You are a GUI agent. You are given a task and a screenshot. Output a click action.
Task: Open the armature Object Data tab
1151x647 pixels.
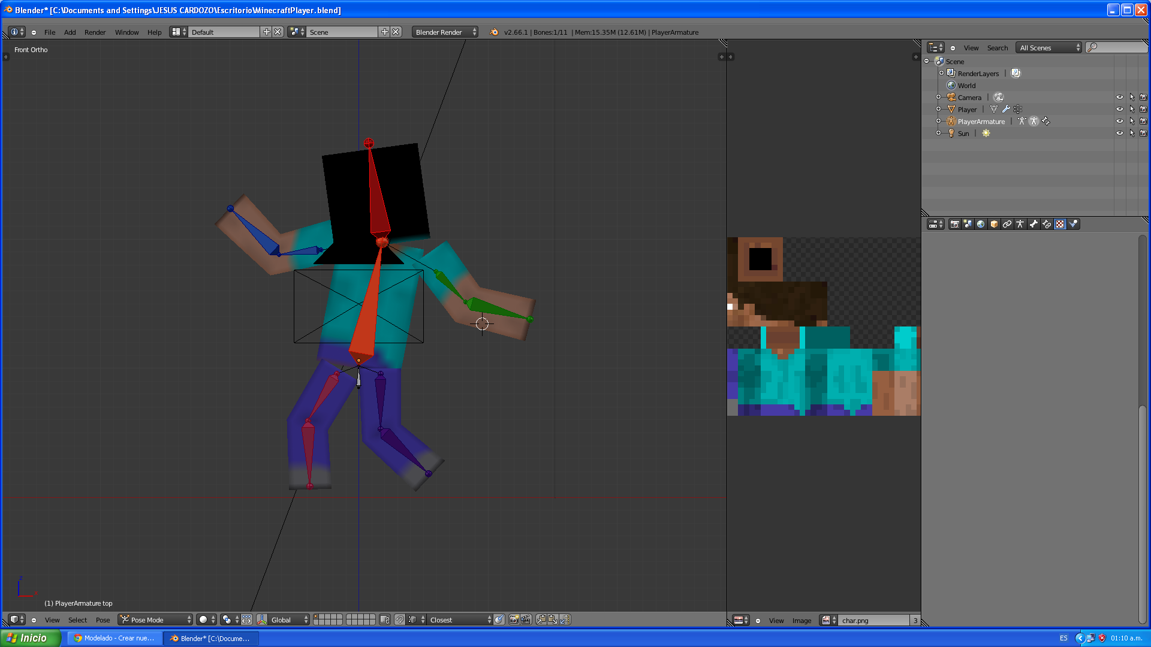click(1020, 224)
